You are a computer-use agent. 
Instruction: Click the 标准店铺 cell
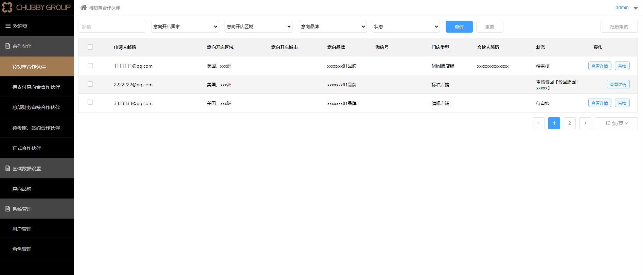coord(440,85)
